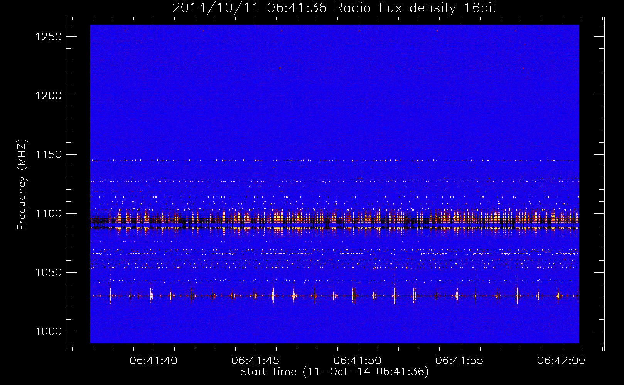The width and height of the screenshot is (624, 385).
Task: Click the 1100 frequency tick label
Action: tap(48, 214)
